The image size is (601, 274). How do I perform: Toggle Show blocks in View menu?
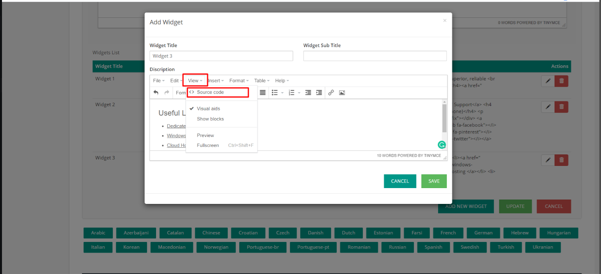(210, 119)
